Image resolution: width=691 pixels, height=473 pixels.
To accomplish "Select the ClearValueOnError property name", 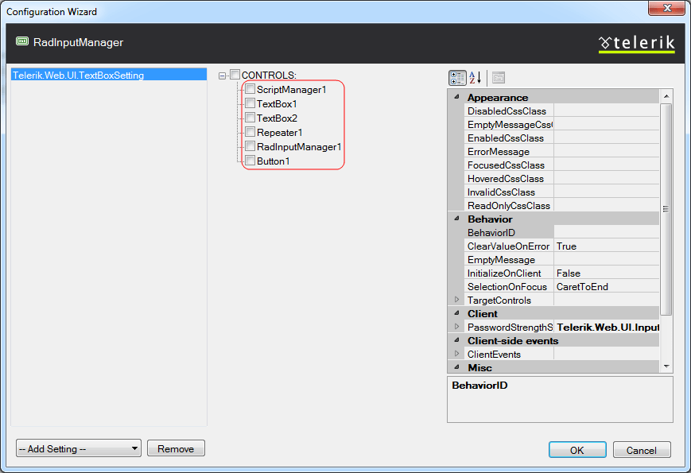I will tap(509, 246).
